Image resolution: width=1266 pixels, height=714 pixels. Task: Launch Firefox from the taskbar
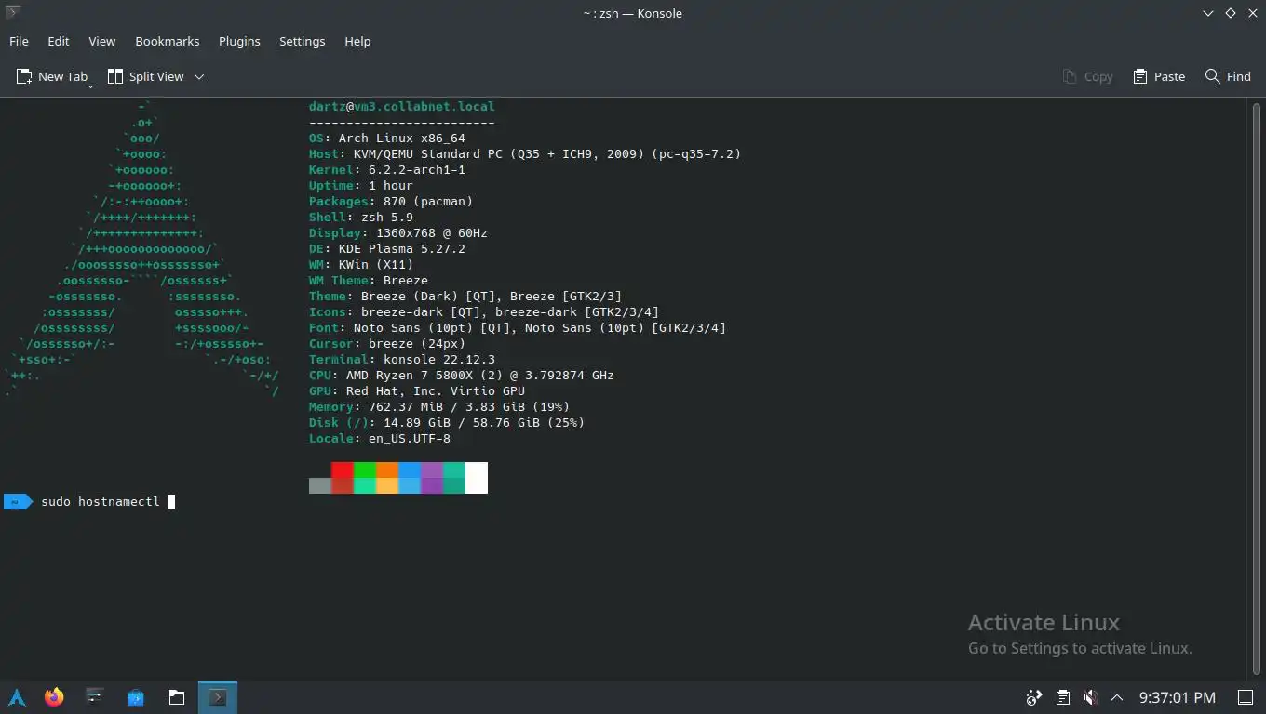tap(54, 697)
